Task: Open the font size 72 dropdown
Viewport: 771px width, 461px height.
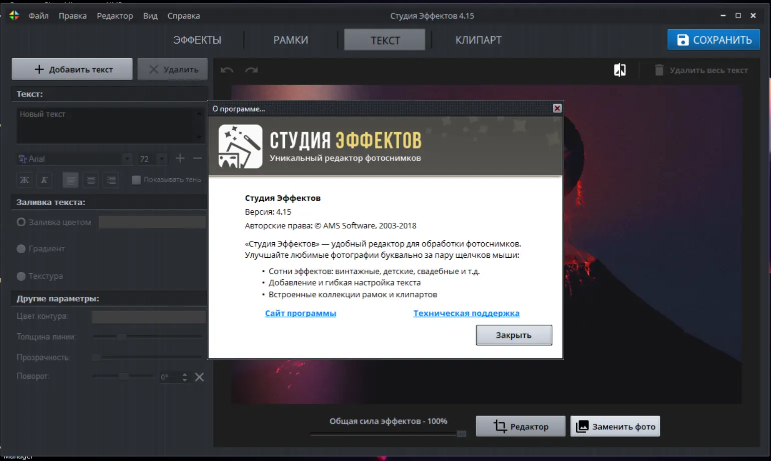Action: click(x=161, y=158)
